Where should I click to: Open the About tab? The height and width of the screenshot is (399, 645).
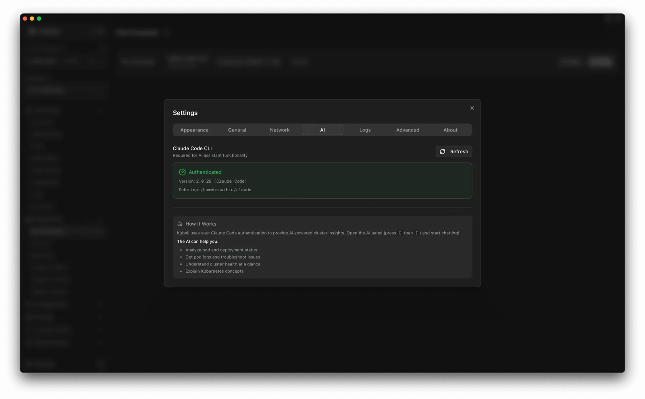[450, 130]
